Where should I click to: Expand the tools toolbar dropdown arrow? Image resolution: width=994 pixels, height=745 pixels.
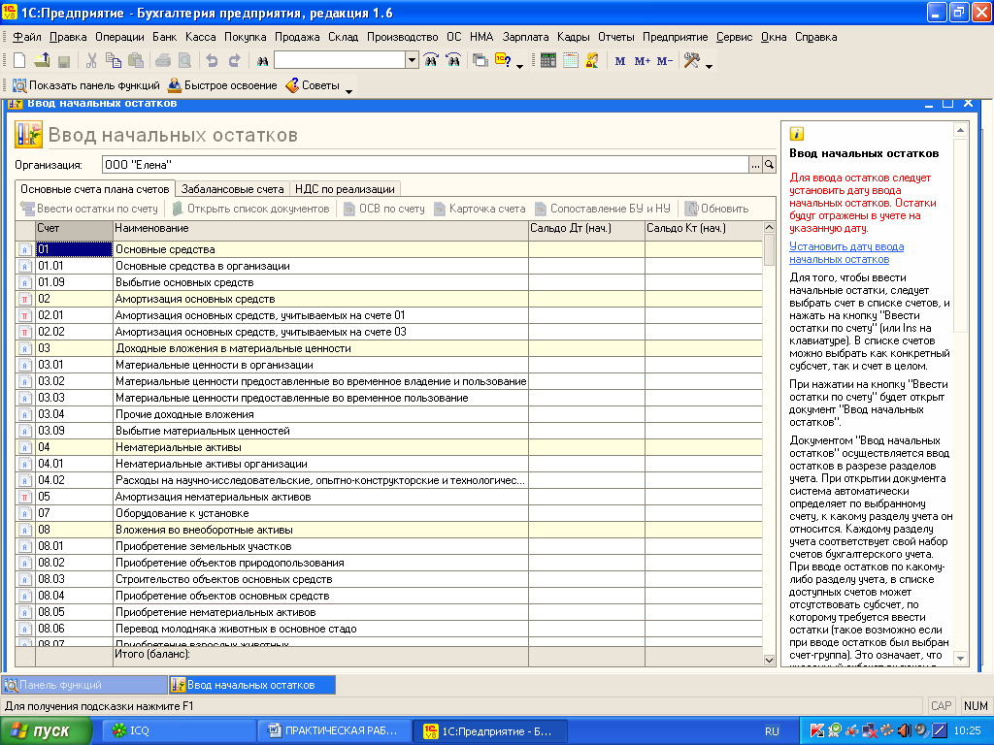[709, 65]
